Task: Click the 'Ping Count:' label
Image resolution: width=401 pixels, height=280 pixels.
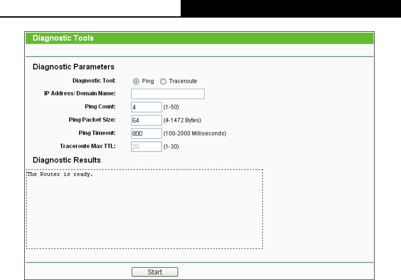Action: click(x=100, y=107)
